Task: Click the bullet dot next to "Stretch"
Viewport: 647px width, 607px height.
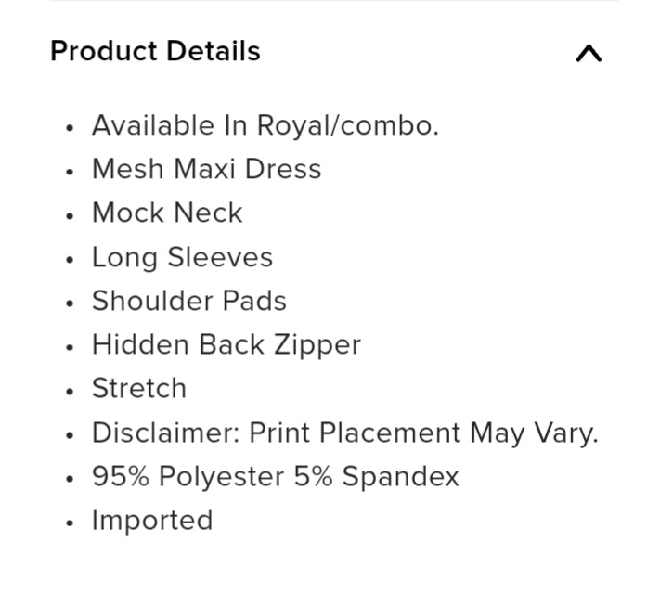Action: coord(70,391)
